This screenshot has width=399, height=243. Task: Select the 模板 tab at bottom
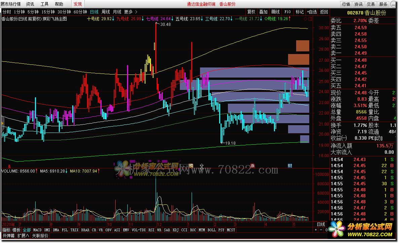click(16, 230)
